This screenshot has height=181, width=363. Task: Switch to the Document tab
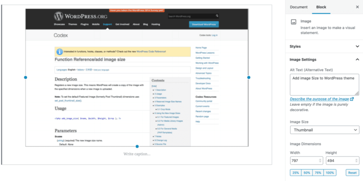tap(299, 7)
